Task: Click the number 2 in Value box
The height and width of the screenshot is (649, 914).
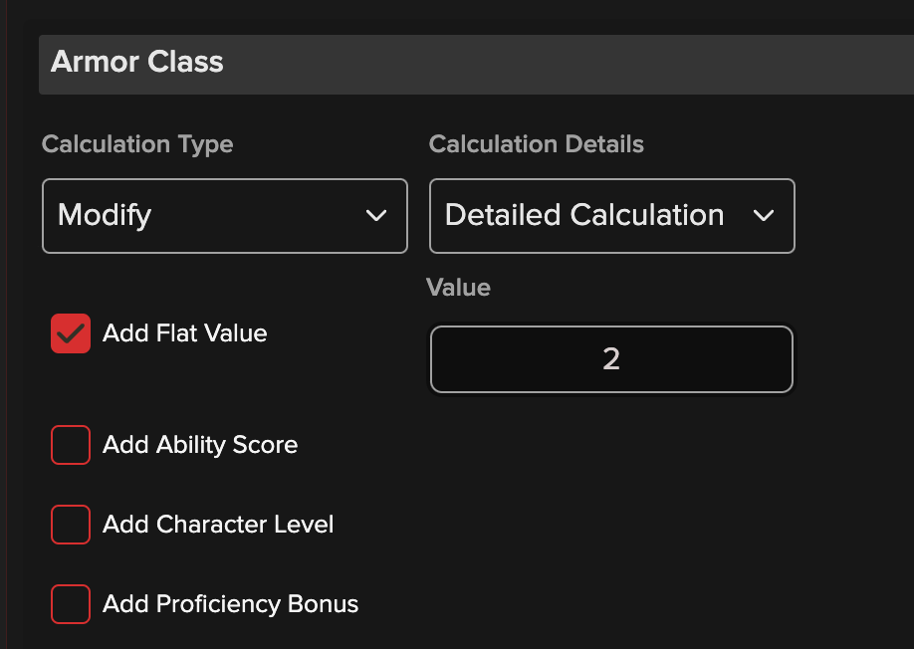Action: [611, 359]
